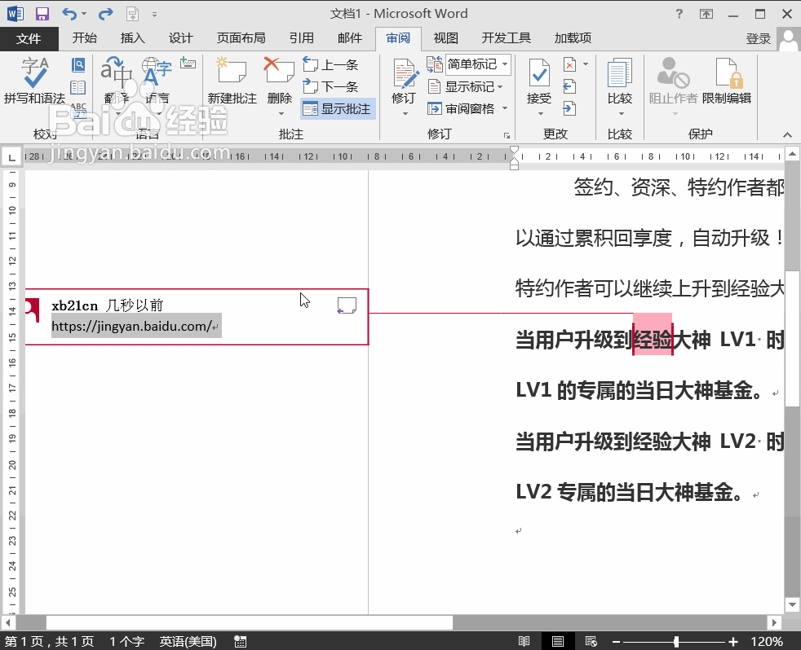Viewport: 801px width, 650px height.
Task: Click the comment text https://jingyan.baidu.com/
Action: pos(132,326)
